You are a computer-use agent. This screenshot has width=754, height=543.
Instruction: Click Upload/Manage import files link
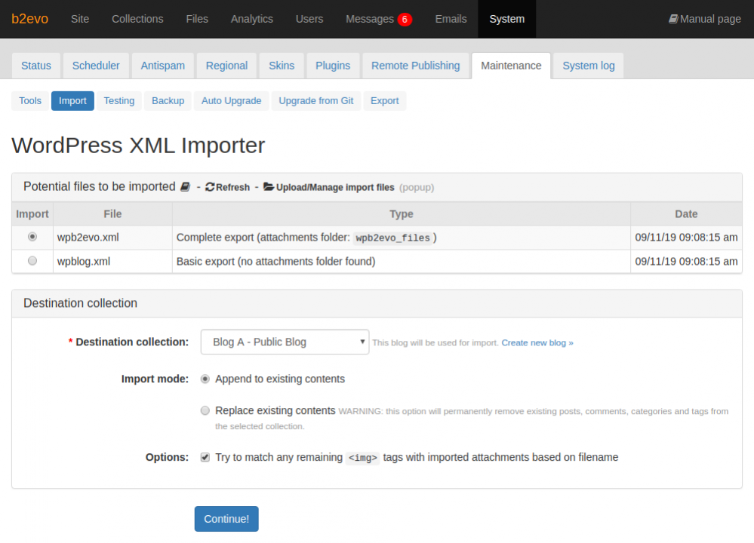coord(335,187)
